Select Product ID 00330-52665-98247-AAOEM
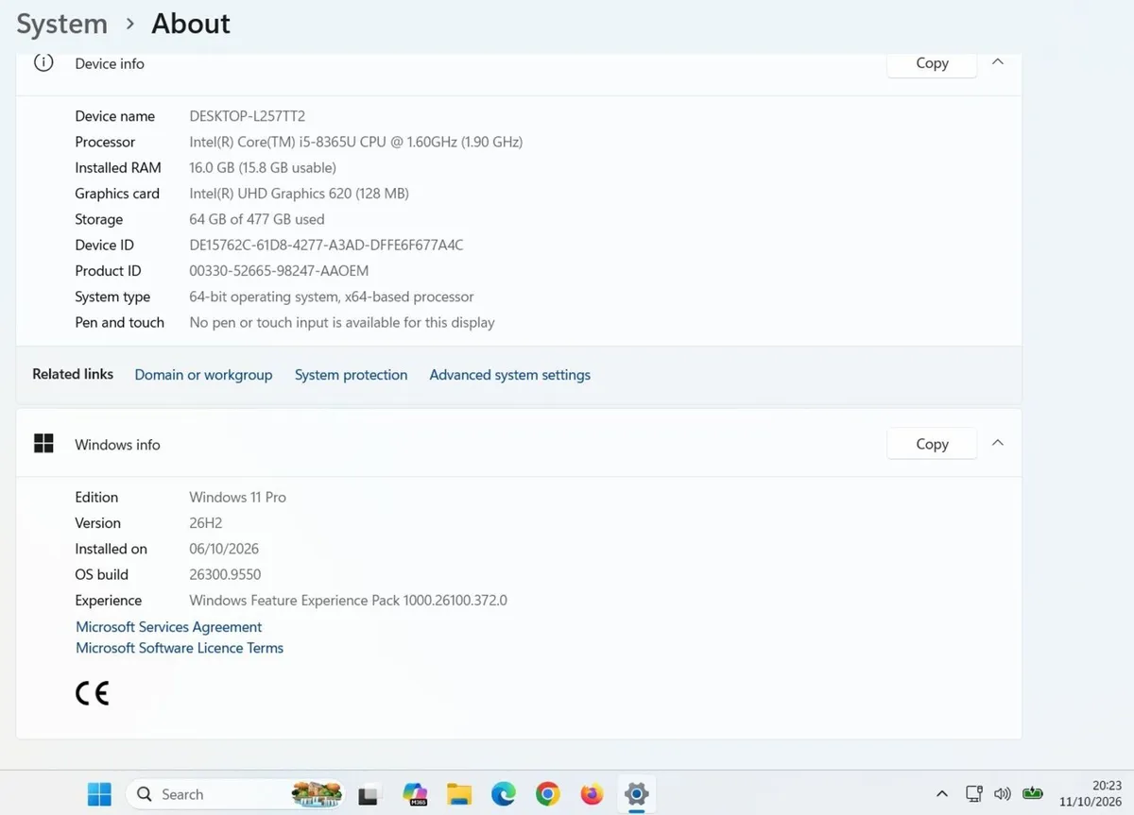Viewport: 1134px width, 815px height. [x=279, y=270]
